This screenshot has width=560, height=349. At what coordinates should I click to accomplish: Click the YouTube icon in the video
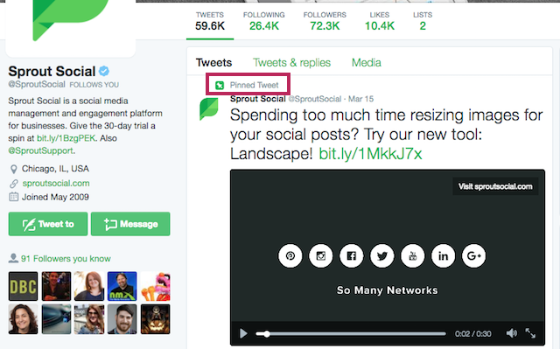pos(412,256)
